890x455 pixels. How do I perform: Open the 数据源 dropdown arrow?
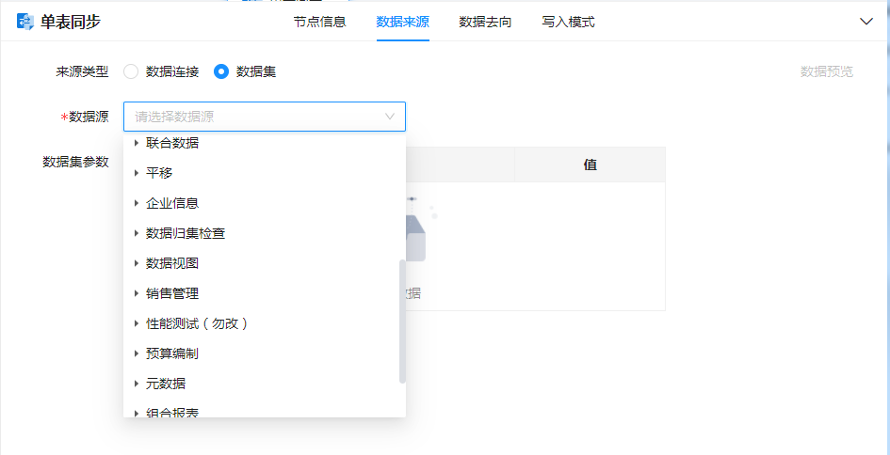coord(390,117)
